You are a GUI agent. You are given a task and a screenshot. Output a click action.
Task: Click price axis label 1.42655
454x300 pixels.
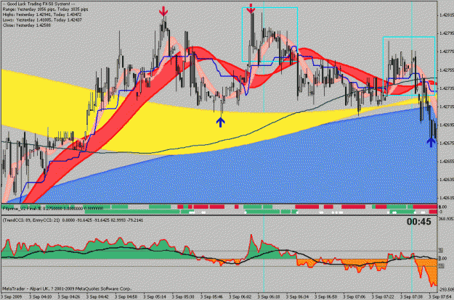(446, 161)
